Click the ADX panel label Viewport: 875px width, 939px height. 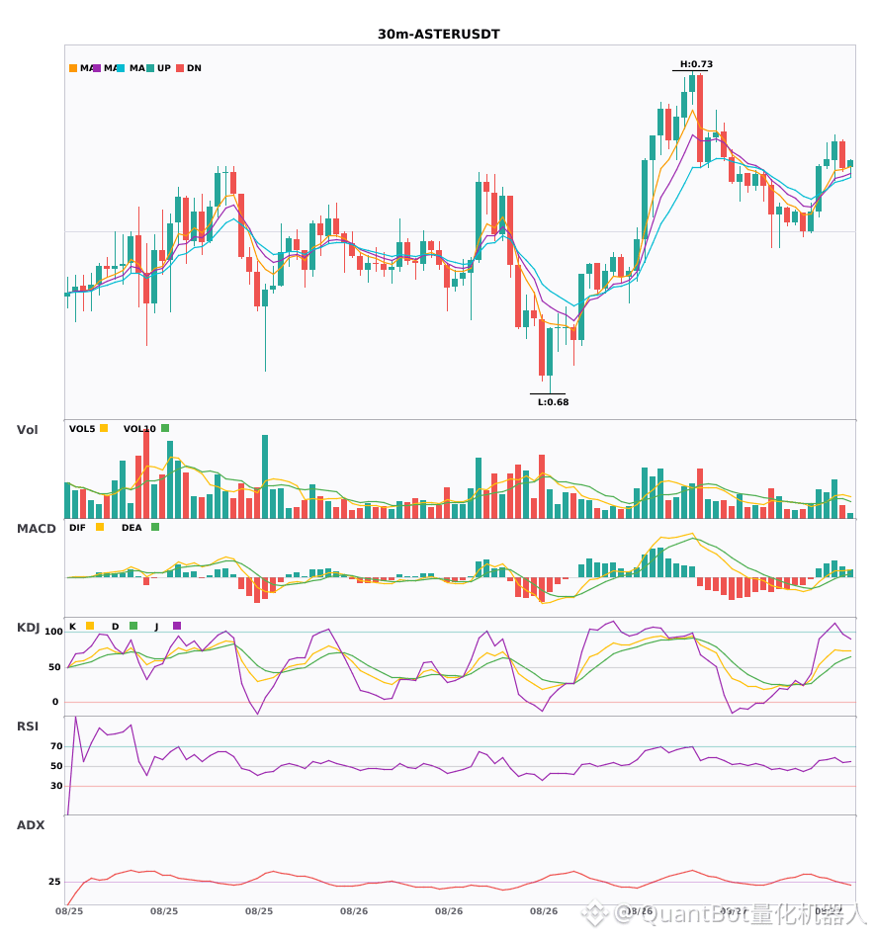[x=31, y=825]
